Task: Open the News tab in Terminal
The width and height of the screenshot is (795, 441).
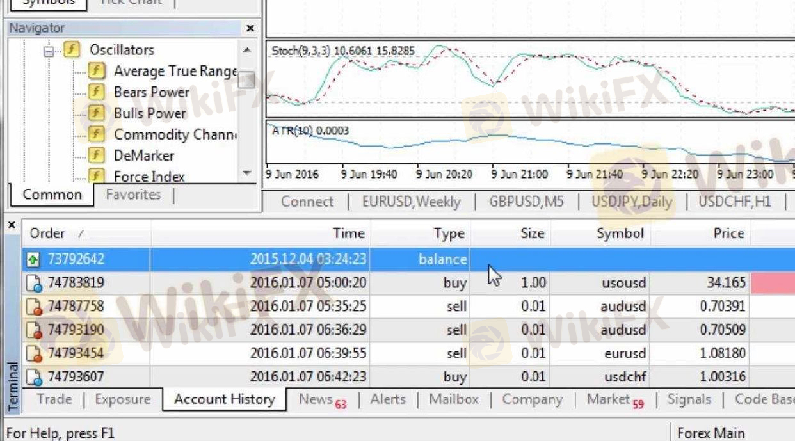Action: click(x=316, y=399)
